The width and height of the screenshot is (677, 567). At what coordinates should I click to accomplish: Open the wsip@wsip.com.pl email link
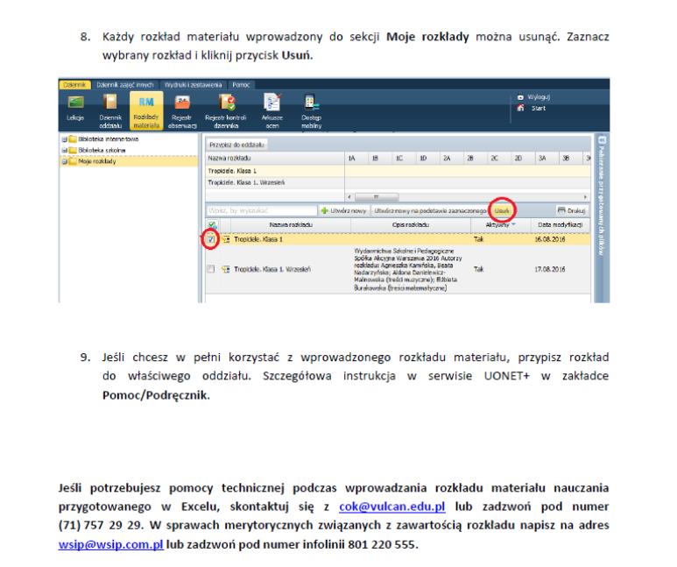point(111,544)
